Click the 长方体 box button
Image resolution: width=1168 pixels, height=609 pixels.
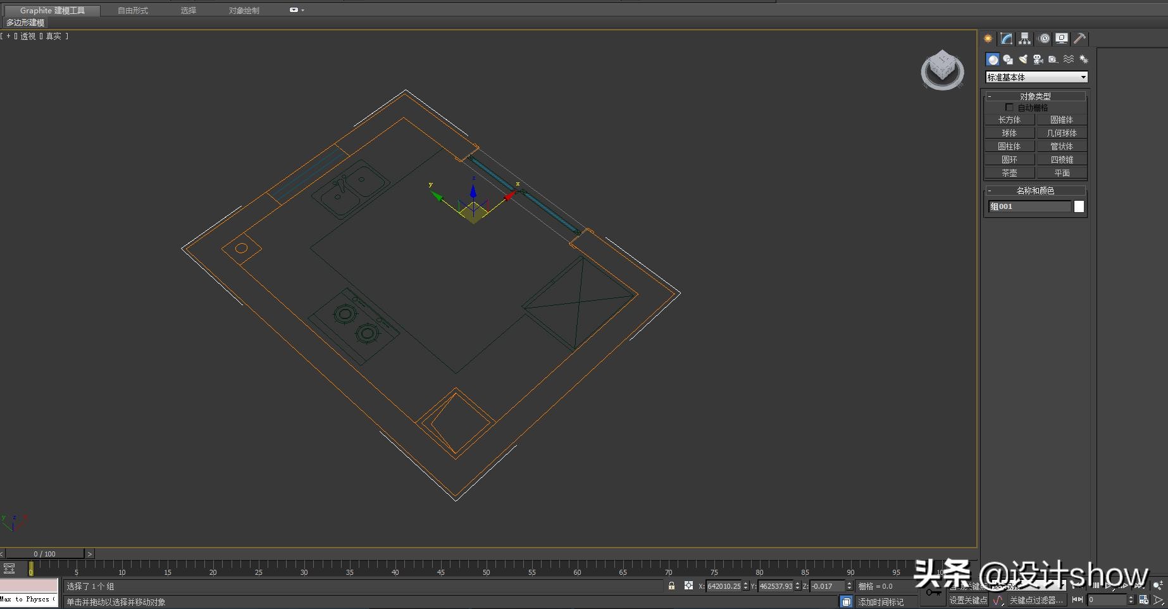[x=1009, y=120]
